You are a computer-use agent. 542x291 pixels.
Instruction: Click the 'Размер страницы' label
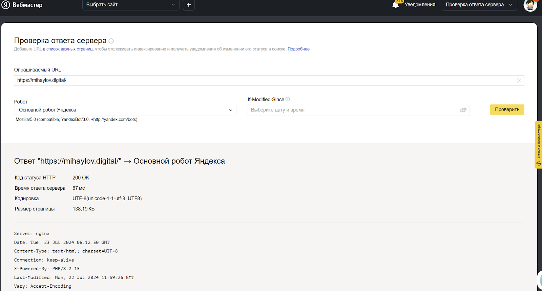(x=35, y=209)
